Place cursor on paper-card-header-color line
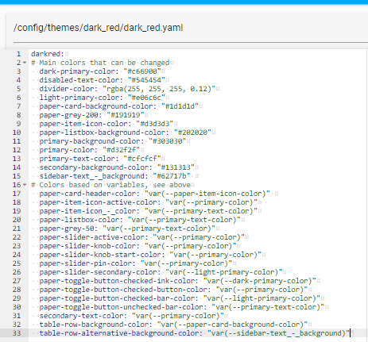This screenshot has height=342, width=368. (x=154, y=194)
